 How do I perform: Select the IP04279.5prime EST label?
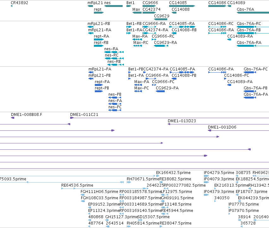tap(219, 173)
